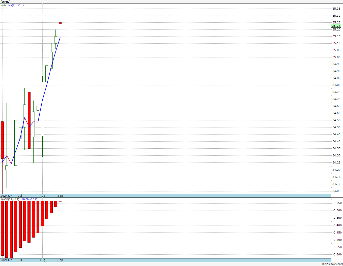The image size is (343, 266).
Task: Click the MACD(26,12,9) indicator label
Action: coord(10,199)
